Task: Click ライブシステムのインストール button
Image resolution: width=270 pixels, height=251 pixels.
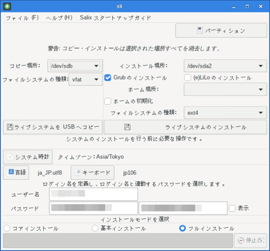Action: 185,127
